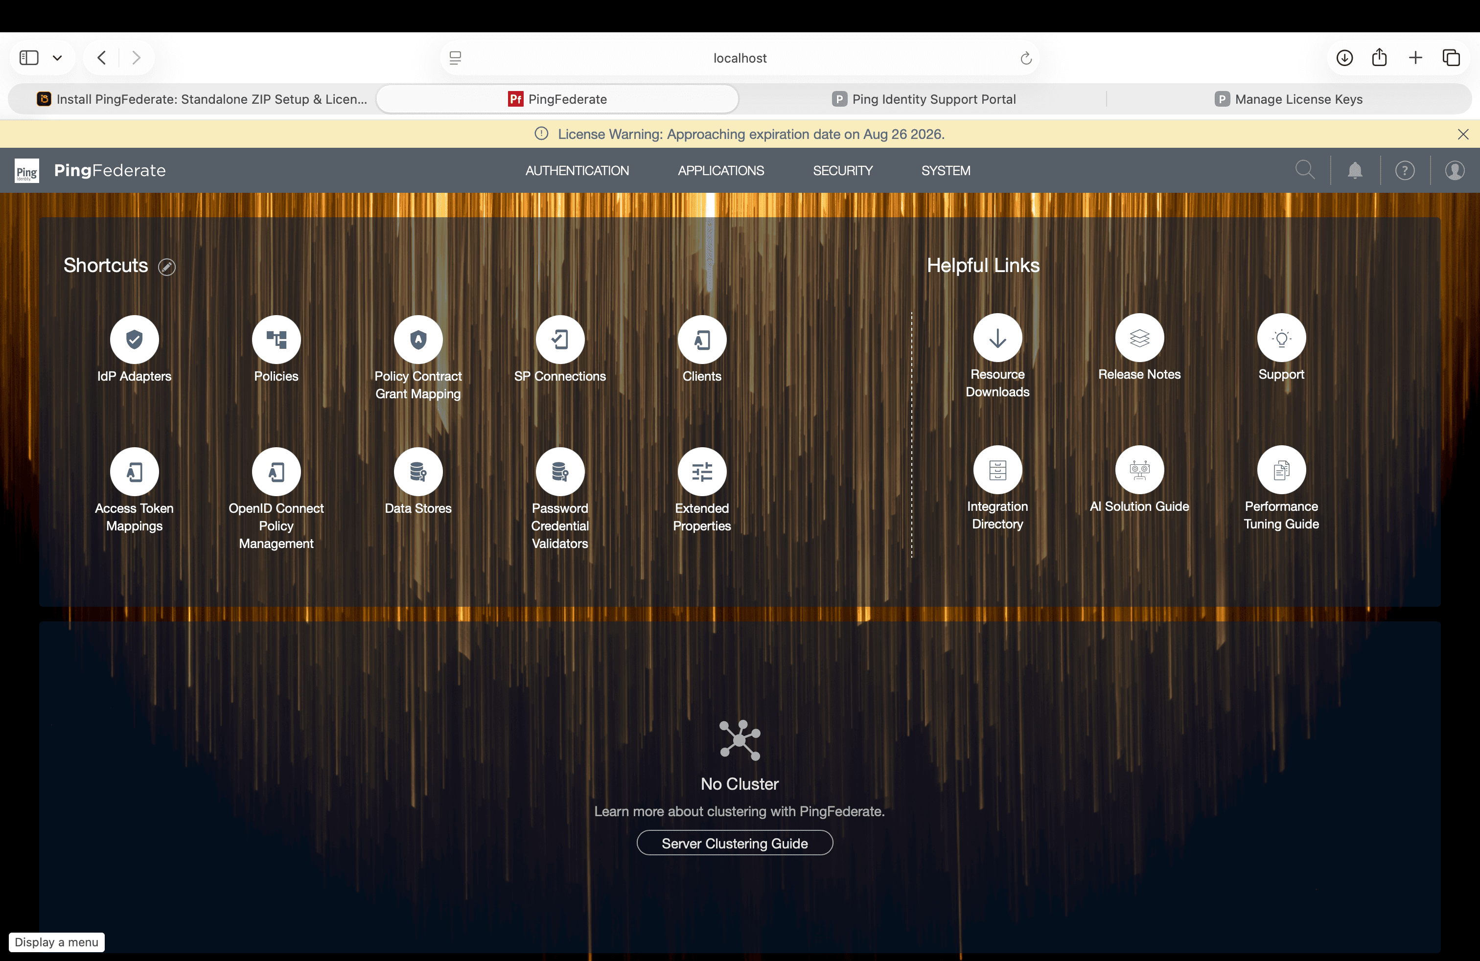Open a new Safari tab
The height and width of the screenshot is (961, 1480).
coord(1415,58)
